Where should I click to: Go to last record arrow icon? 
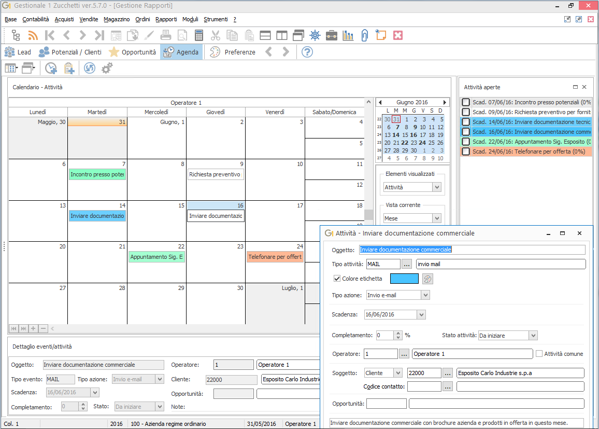[x=99, y=36]
